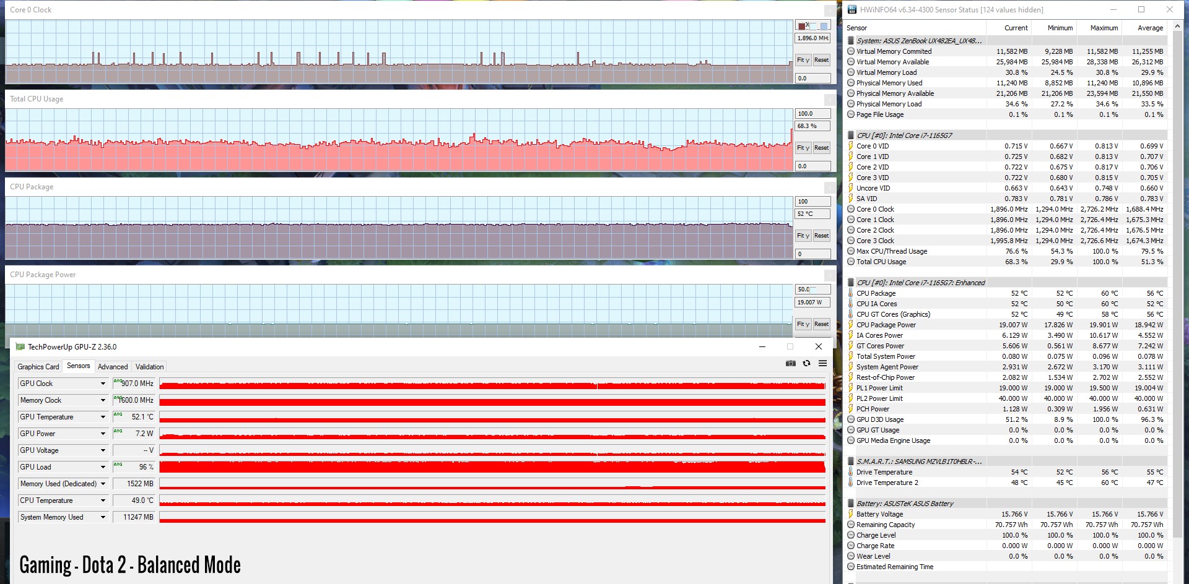Image resolution: width=1189 pixels, height=584 pixels.
Task: Click the drive icon beside S.M.A.R.T.: SAMSUNG header
Action: 851,462
